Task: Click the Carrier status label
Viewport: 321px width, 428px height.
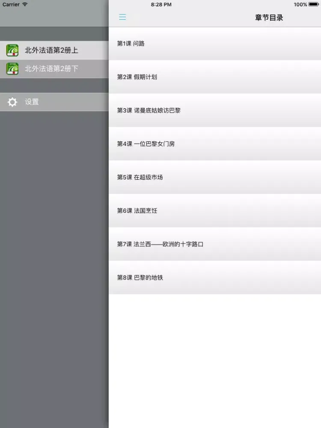Action: click(11, 4)
